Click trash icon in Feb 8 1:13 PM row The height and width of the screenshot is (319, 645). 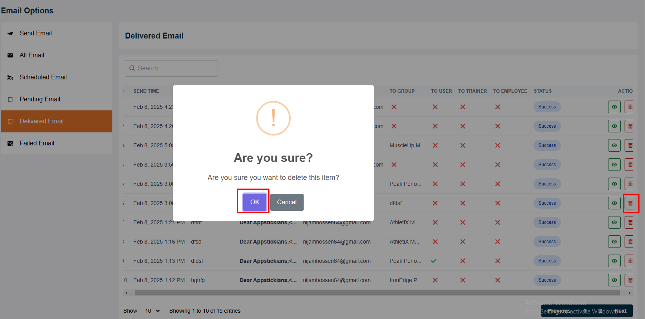(630, 261)
